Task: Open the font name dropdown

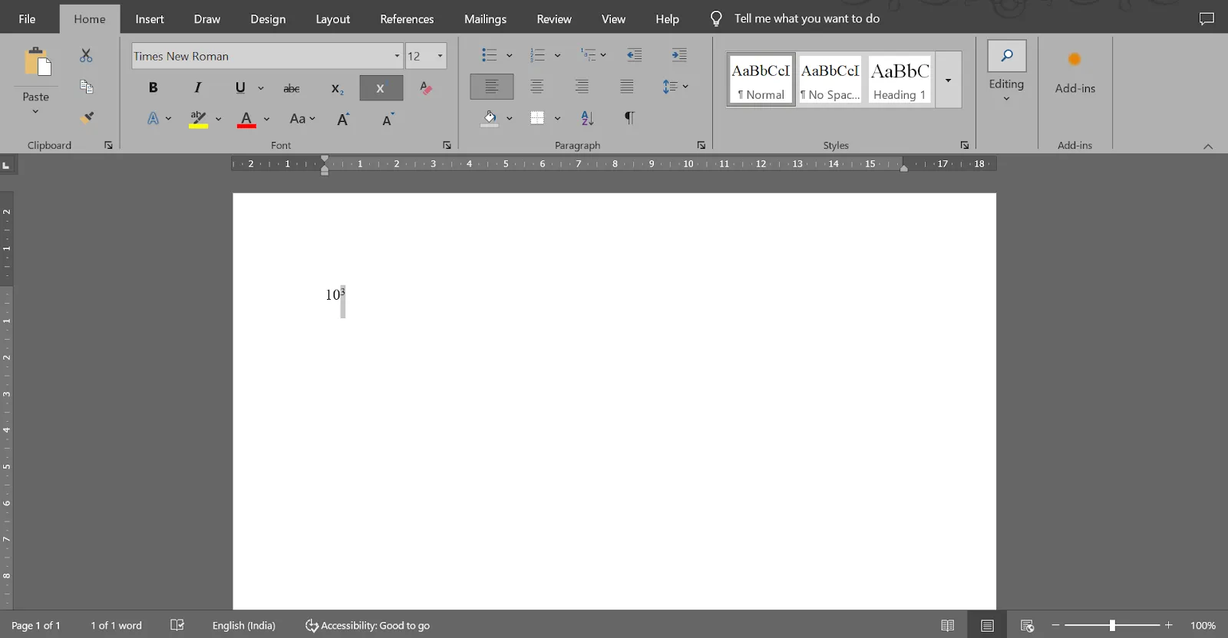Action: pyautogui.click(x=397, y=56)
